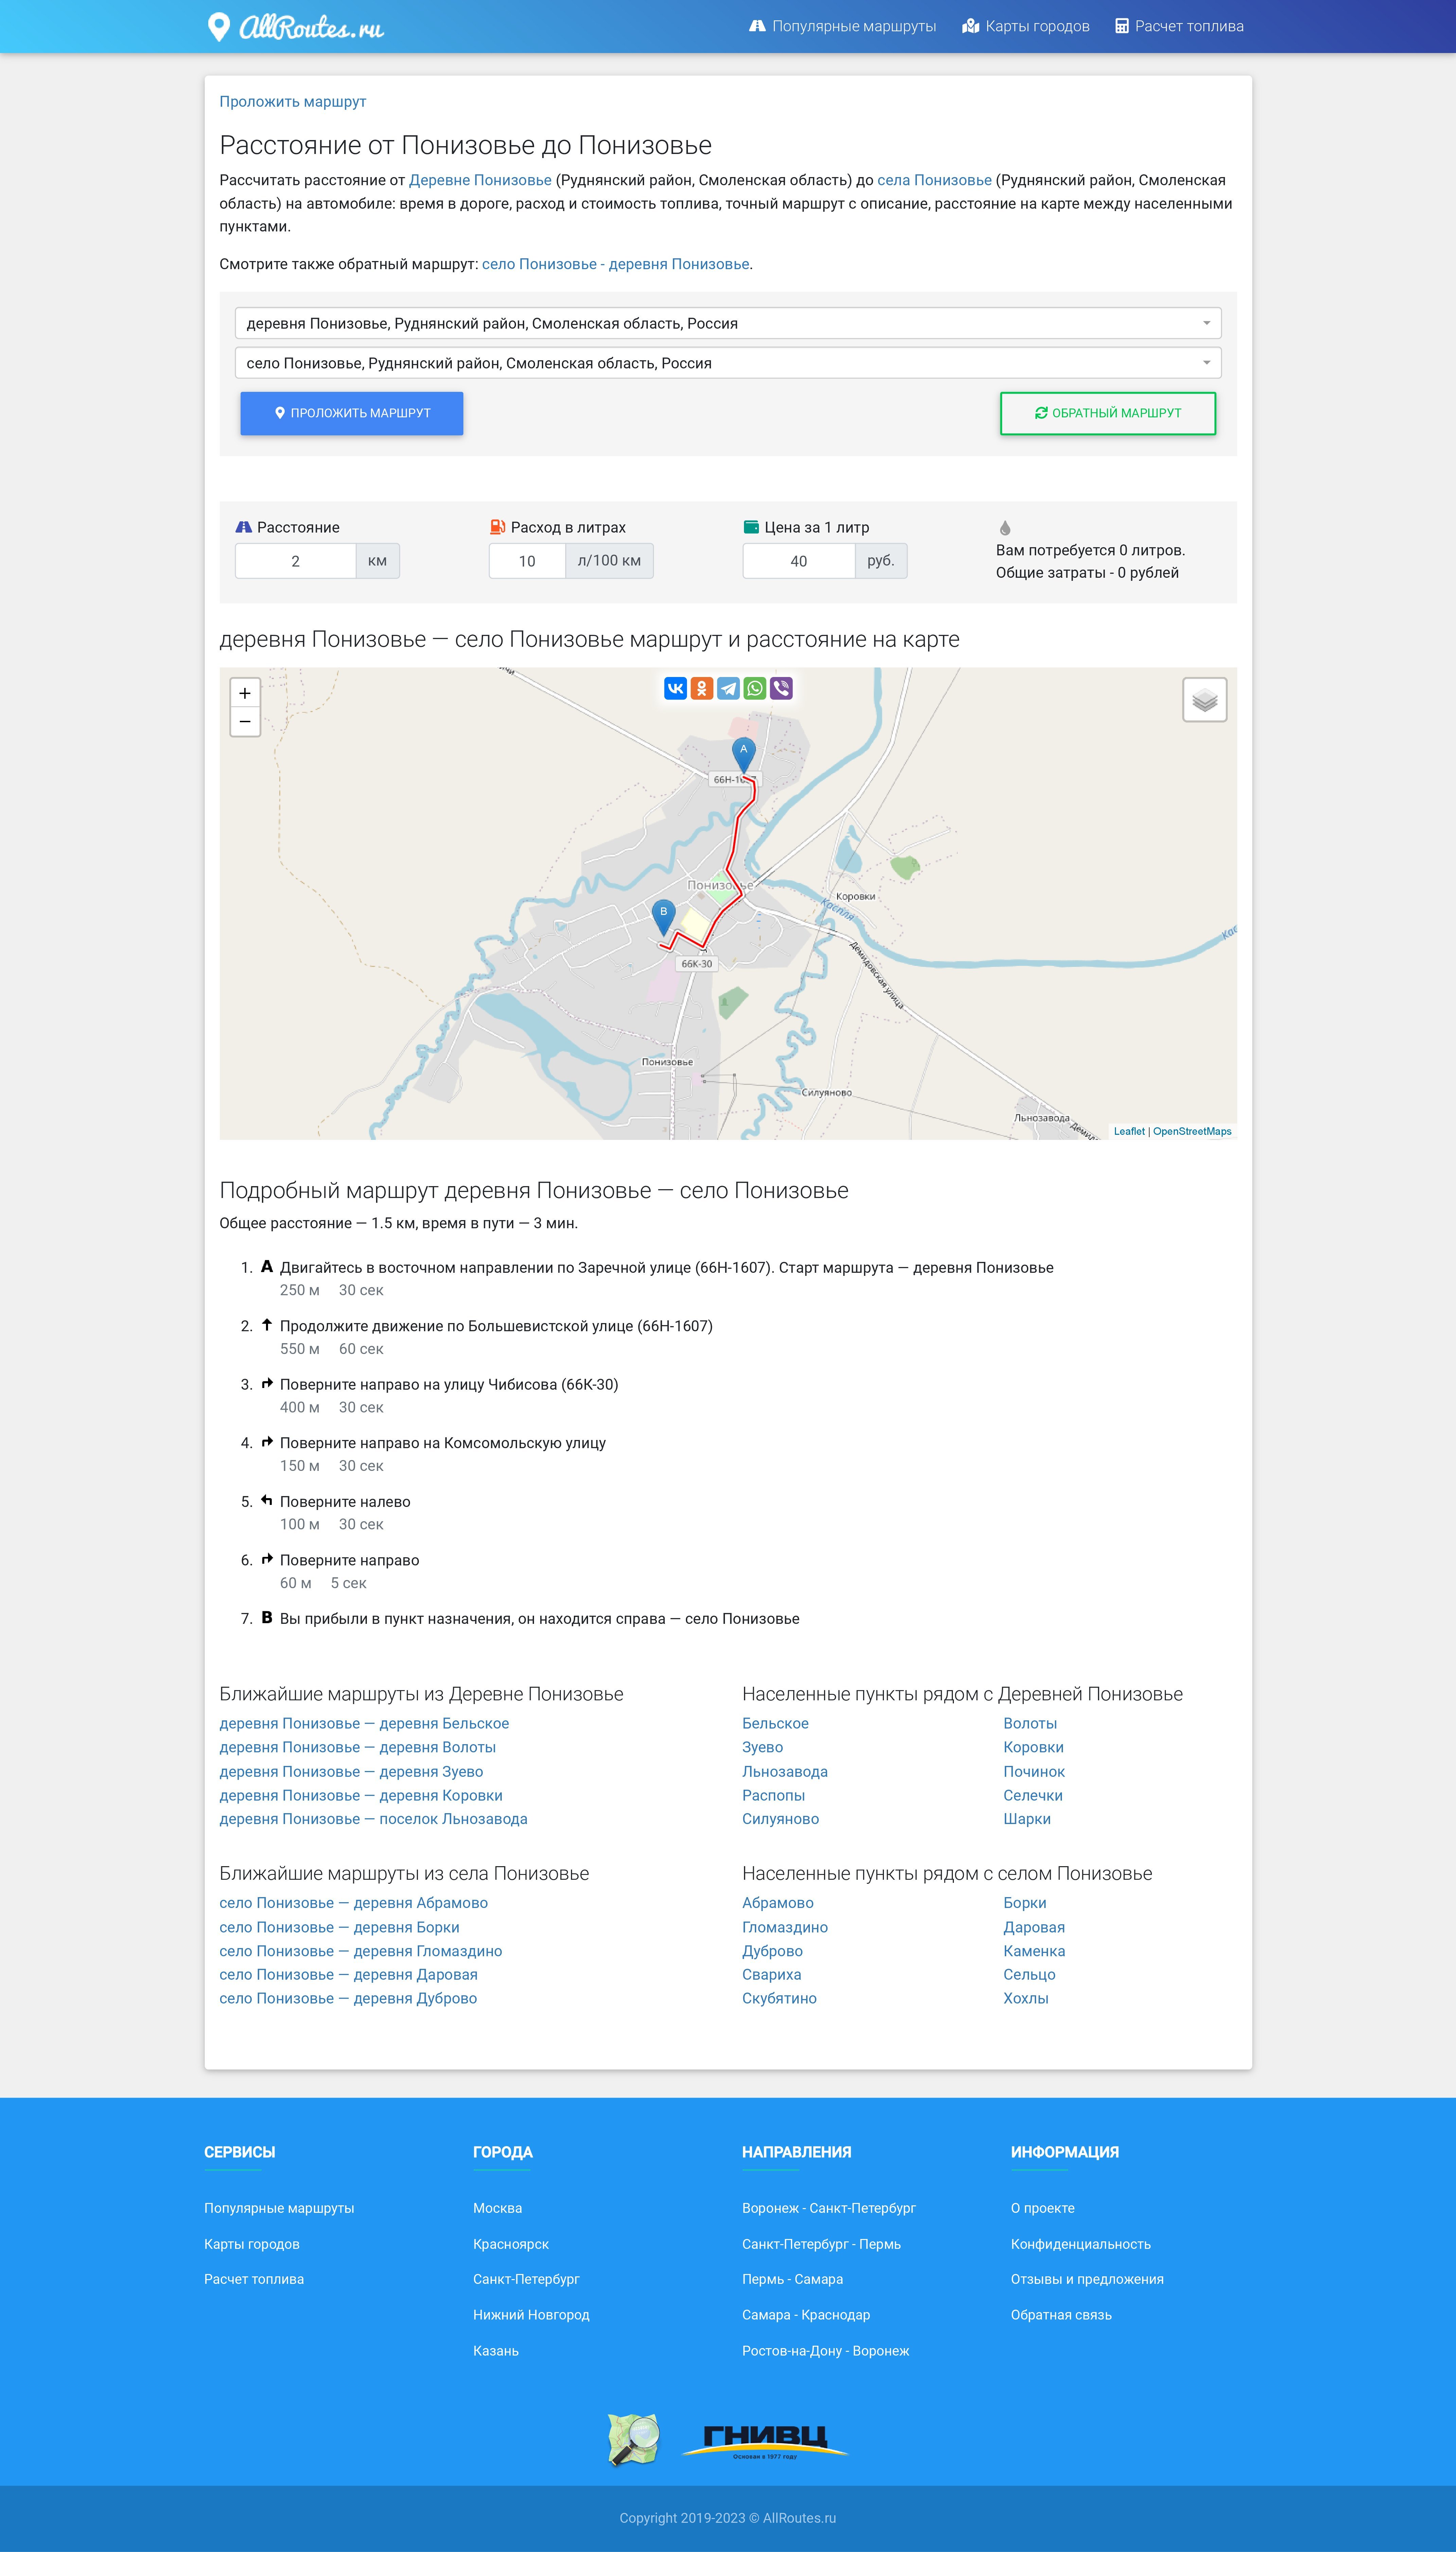Open footer direction Пермь - Самара
1456x2552 pixels.
pos(792,2279)
